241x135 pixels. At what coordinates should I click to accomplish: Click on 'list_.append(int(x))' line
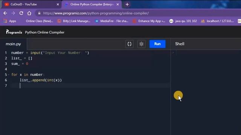click(41, 80)
